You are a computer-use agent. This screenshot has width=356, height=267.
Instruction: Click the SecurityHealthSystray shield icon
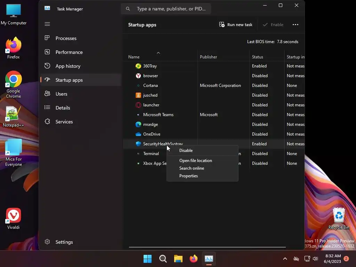coord(138,144)
